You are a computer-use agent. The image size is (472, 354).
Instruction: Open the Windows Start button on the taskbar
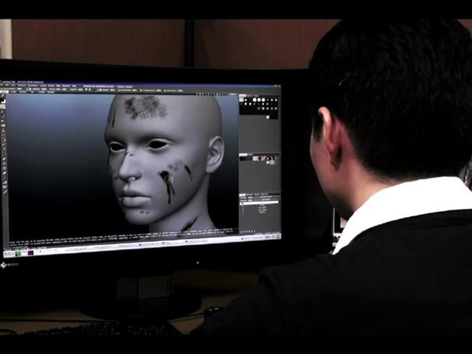point(9,254)
